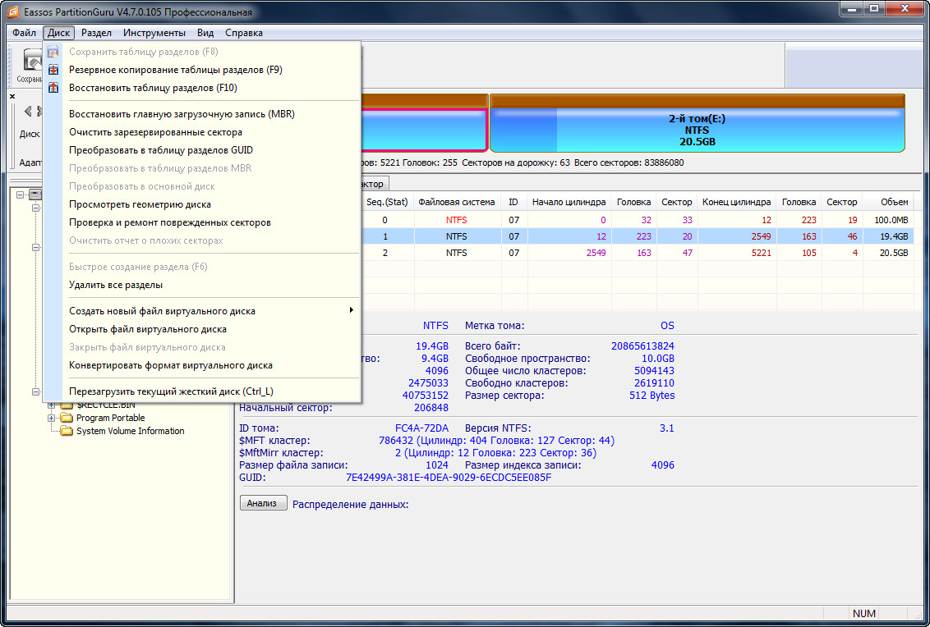Choose Reload current hard disk (Ctrl_L)

(171, 391)
